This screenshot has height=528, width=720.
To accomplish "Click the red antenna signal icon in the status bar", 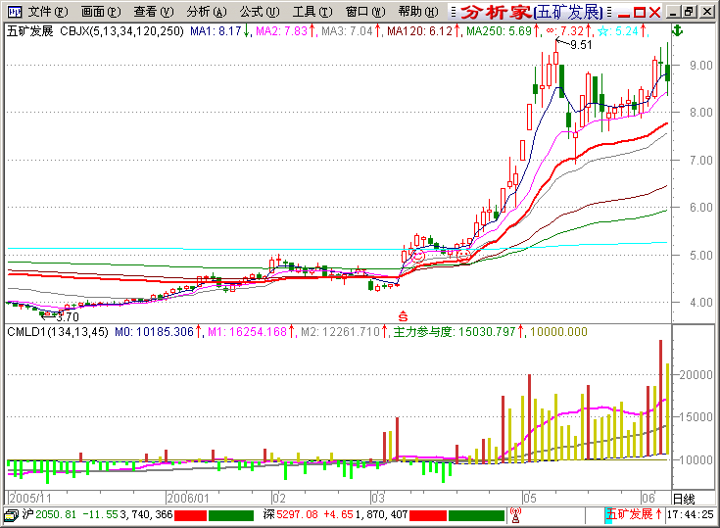I will click(x=515, y=515).
